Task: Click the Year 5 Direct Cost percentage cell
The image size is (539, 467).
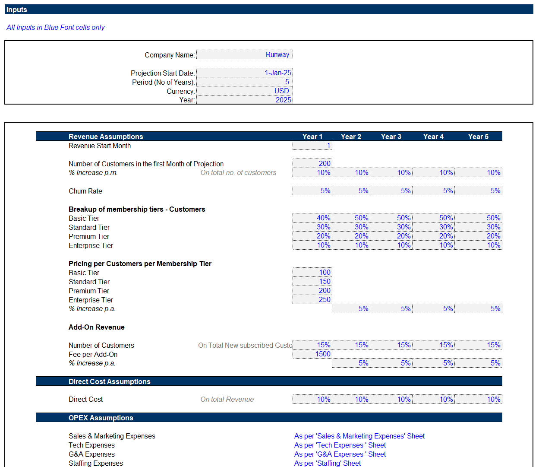Action: [x=479, y=399]
